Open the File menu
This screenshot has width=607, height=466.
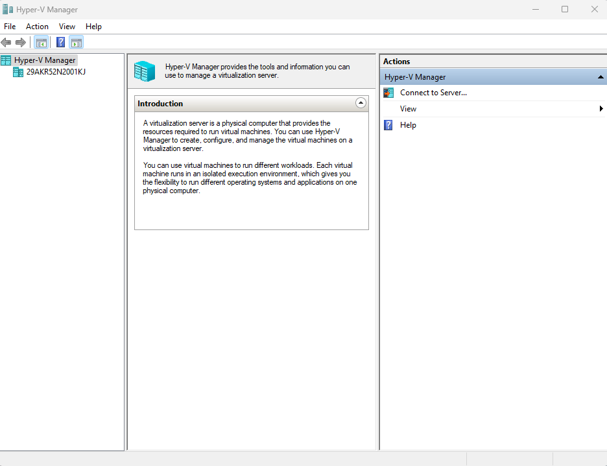10,27
